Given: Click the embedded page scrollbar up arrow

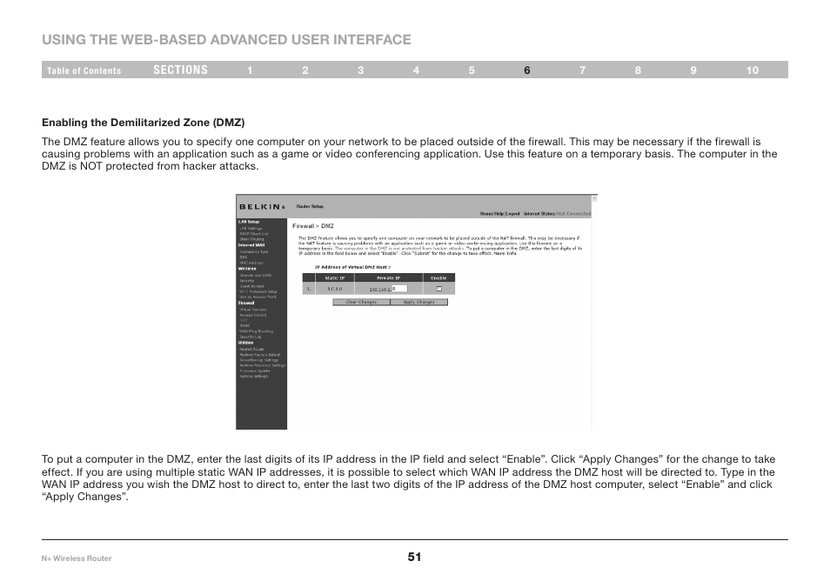Looking at the screenshot, I should 594,199.
